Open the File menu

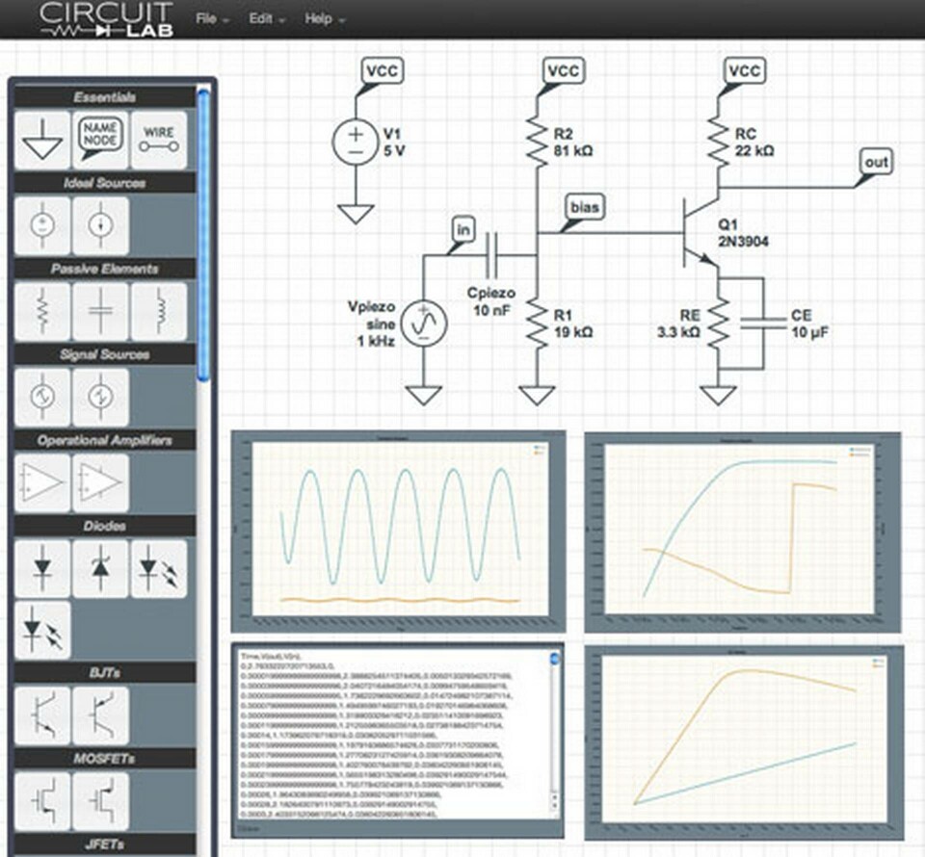click(x=211, y=19)
